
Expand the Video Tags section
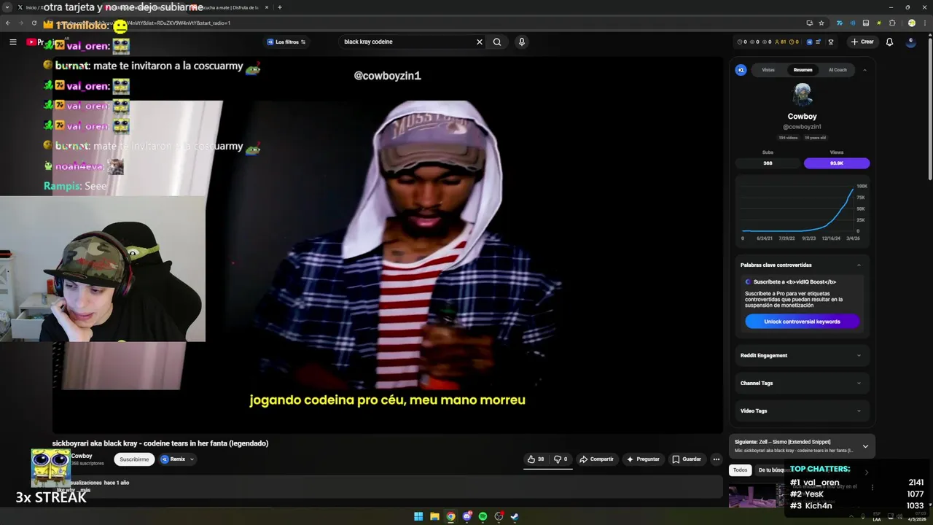tap(802, 411)
